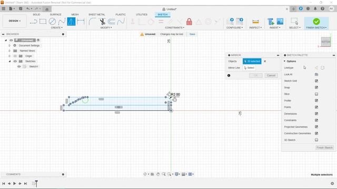Image resolution: width=337 pixels, height=189 pixels.
Task: Toggle the Projected Geometries checkbox
Action: pyautogui.click(x=316, y=127)
